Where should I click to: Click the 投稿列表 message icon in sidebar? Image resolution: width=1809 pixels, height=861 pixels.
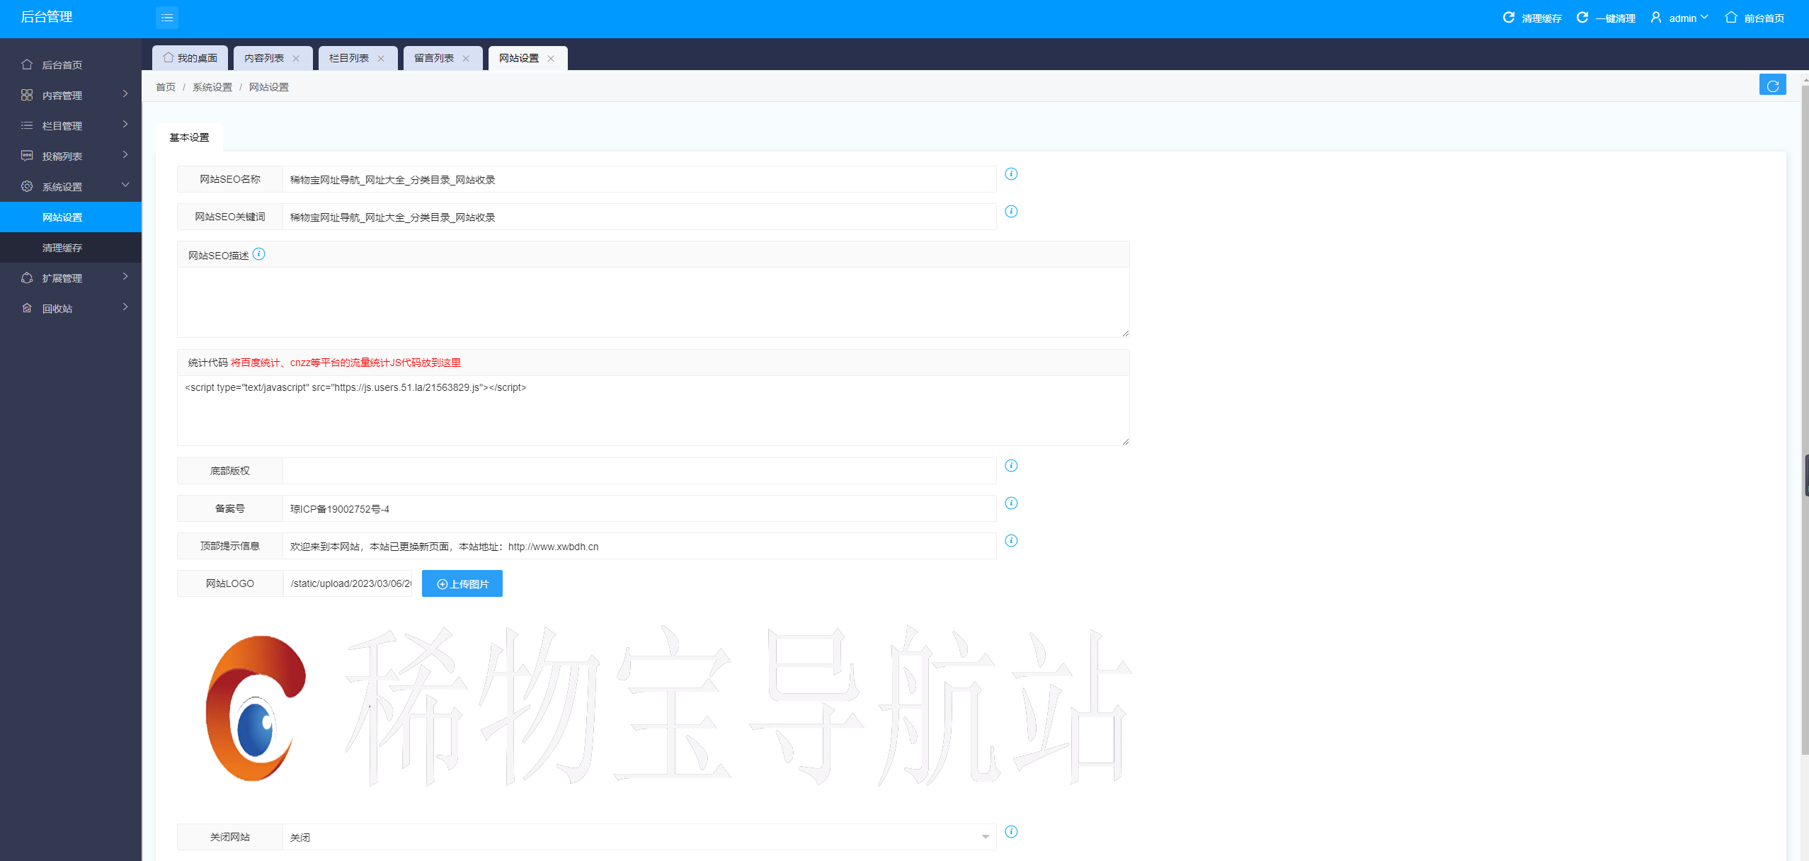(27, 156)
